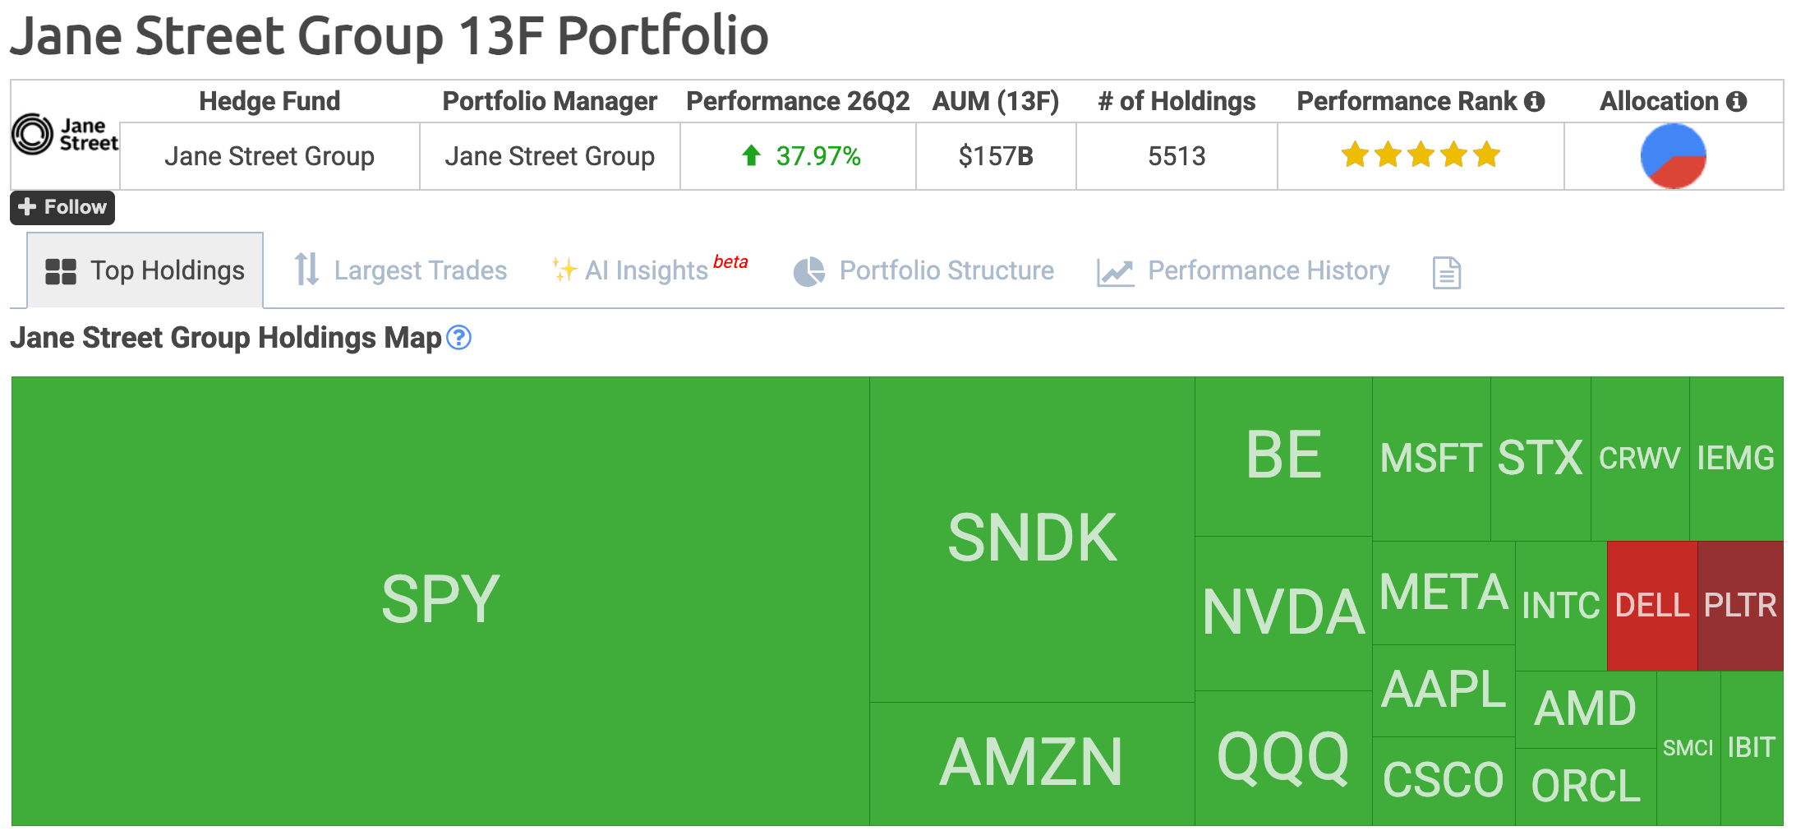Click the five-star performance rating

tap(1421, 155)
